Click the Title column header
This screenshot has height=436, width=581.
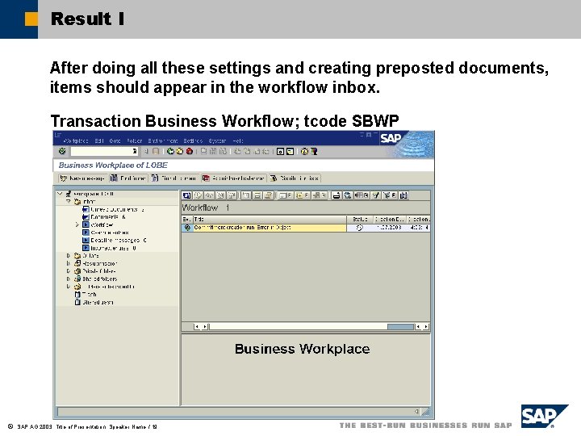(x=270, y=219)
